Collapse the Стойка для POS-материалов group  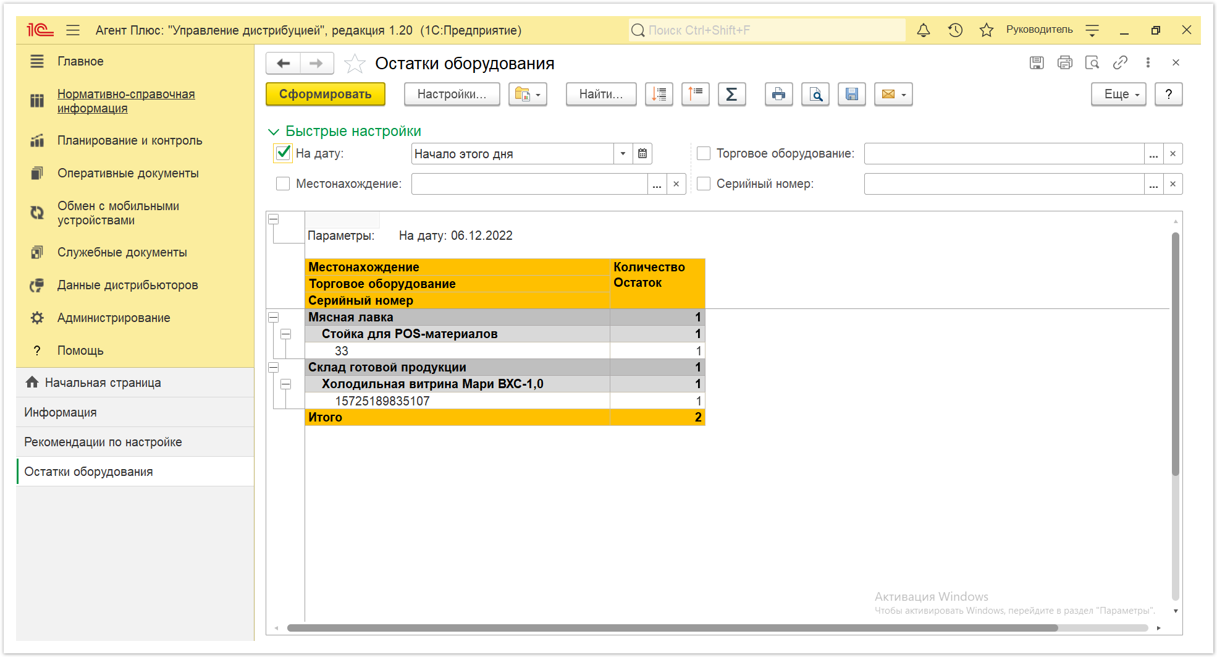click(x=286, y=334)
